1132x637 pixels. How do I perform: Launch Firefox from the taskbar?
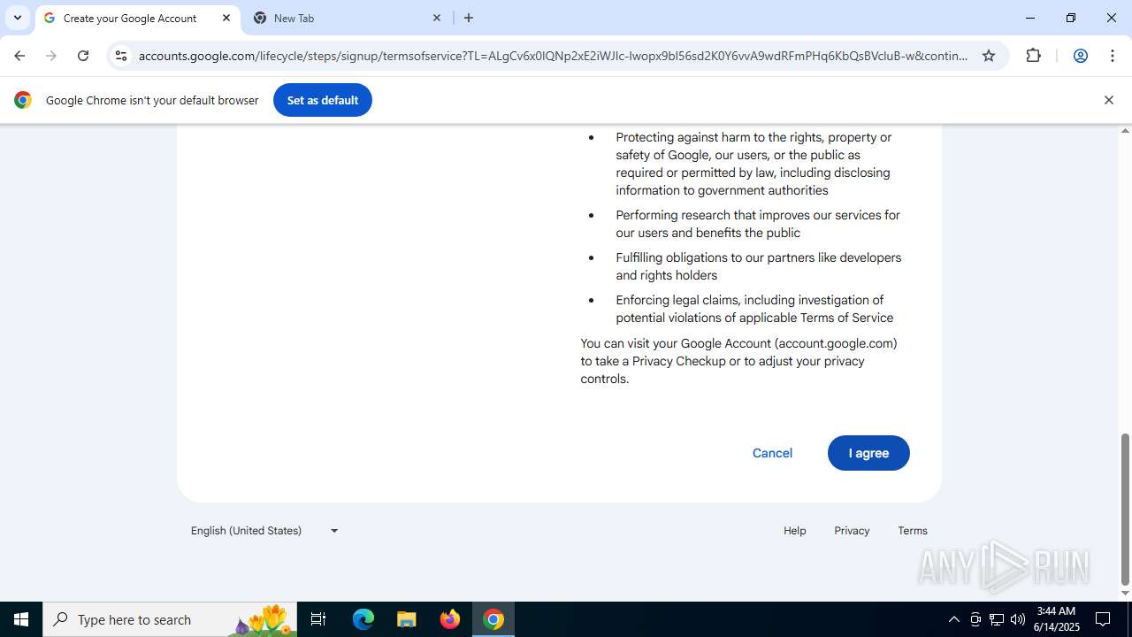coord(450,619)
